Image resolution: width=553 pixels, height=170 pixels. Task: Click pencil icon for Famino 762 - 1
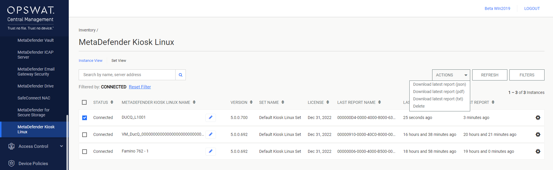coord(211,151)
